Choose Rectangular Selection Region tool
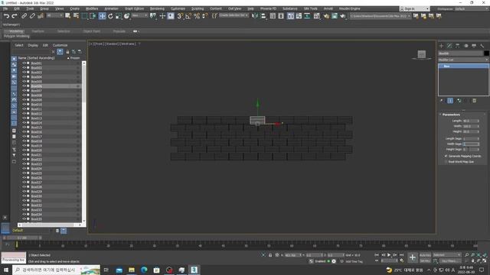Image resolution: width=490 pixels, height=275 pixels. 84,16
